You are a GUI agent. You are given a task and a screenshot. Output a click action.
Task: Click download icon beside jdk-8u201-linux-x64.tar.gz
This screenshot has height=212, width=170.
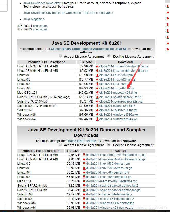[x=97, y=88]
